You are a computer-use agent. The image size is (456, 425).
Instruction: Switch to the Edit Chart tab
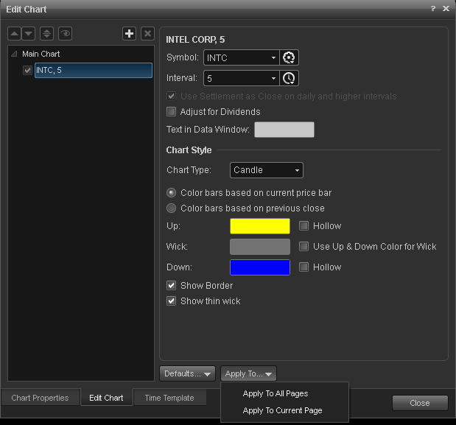[106, 398]
